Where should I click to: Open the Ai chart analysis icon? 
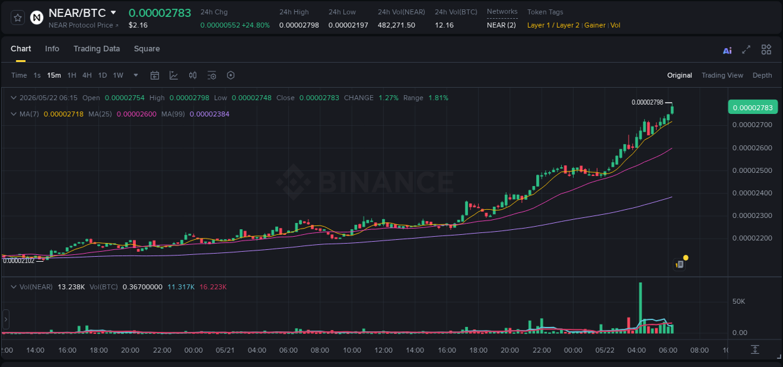(727, 50)
